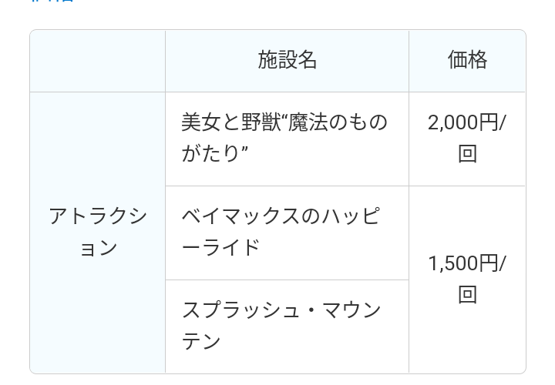Select the スプラッシュ・マウンテン cell
This screenshot has width=555, height=385.
tap(287, 326)
